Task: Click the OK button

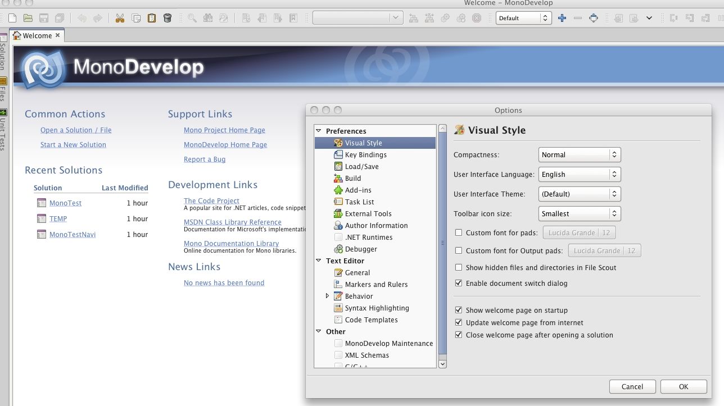Action: pyautogui.click(x=684, y=386)
